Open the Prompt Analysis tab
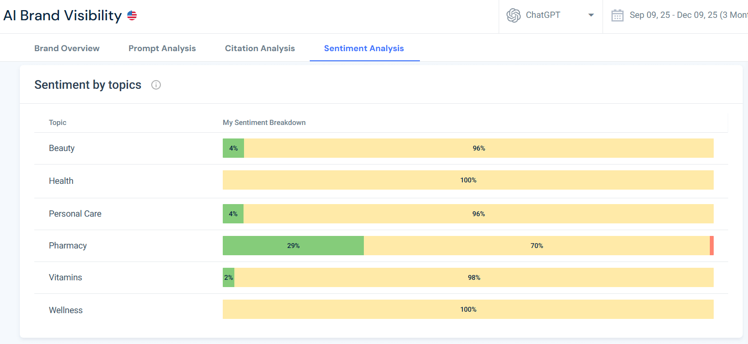This screenshot has height=344, width=748. click(162, 48)
